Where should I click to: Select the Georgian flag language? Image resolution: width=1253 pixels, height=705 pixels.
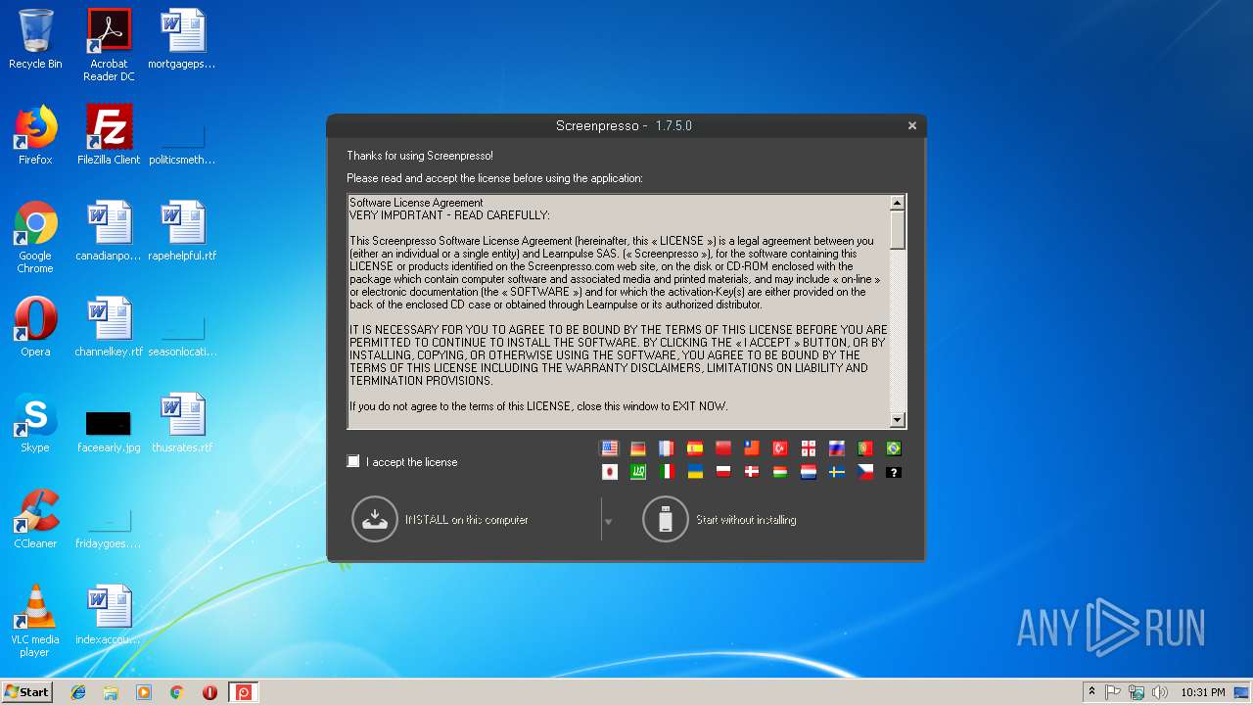point(809,448)
